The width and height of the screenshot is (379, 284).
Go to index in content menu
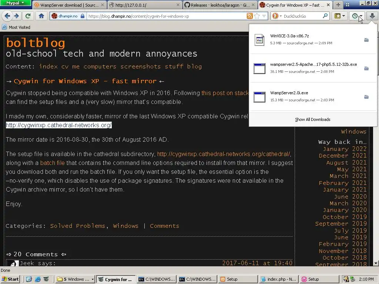click(48, 67)
